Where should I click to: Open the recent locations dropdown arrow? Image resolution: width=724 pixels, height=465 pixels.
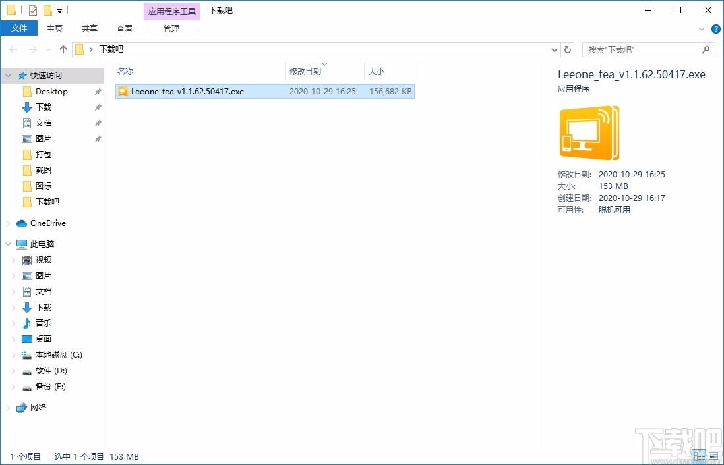click(x=49, y=50)
